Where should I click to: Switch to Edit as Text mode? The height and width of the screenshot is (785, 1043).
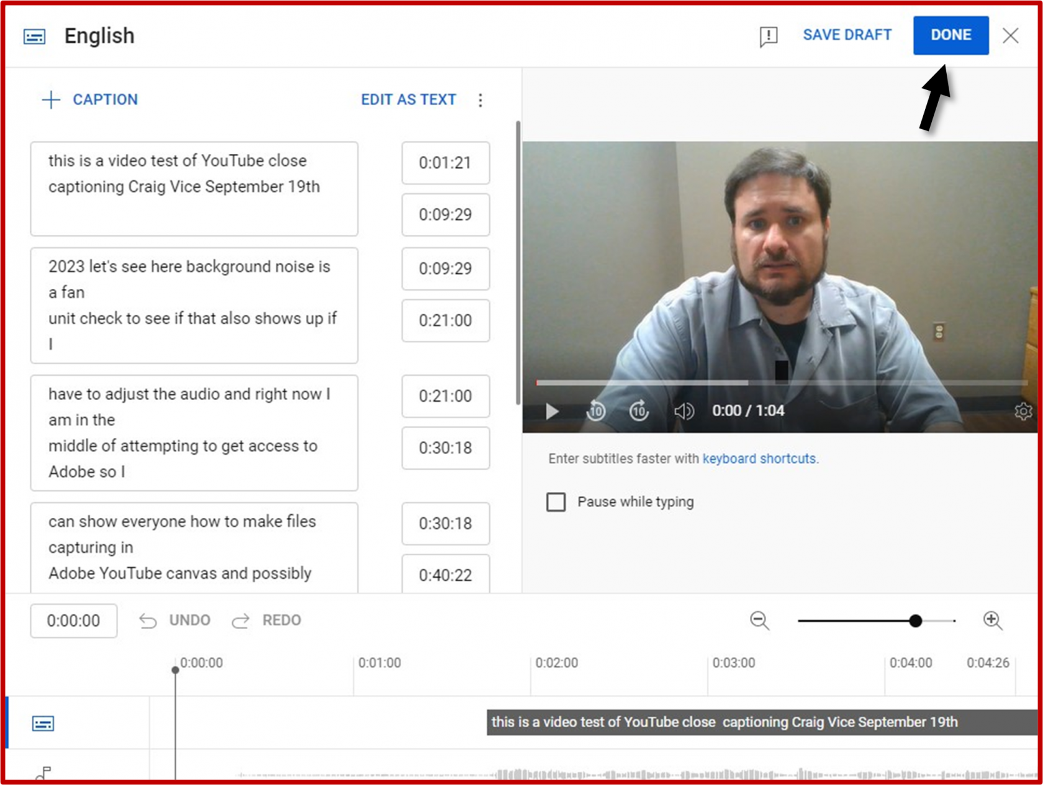pyautogui.click(x=409, y=99)
